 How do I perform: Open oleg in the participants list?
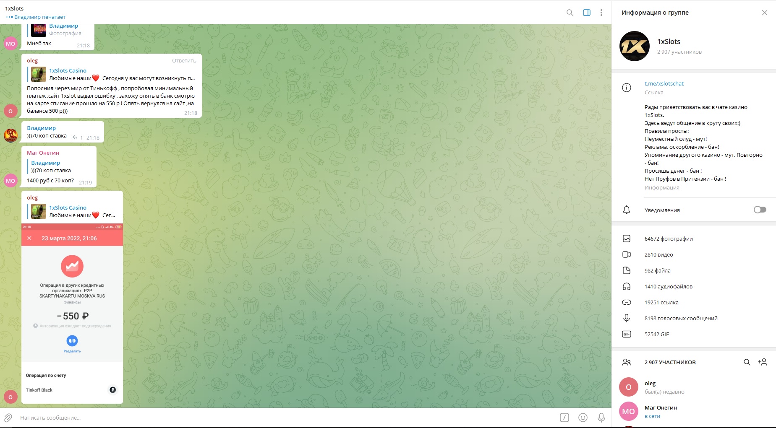point(694,387)
